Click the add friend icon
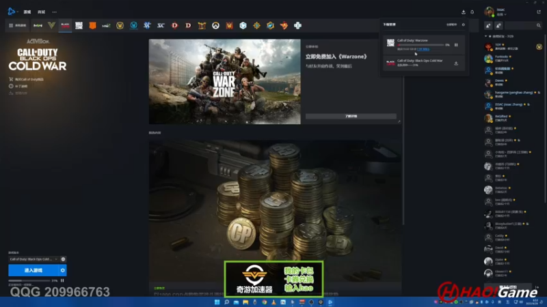Viewport: 547px width, 307px height. click(488, 25)
